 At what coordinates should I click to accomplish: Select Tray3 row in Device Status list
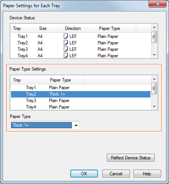click(81, 49)
